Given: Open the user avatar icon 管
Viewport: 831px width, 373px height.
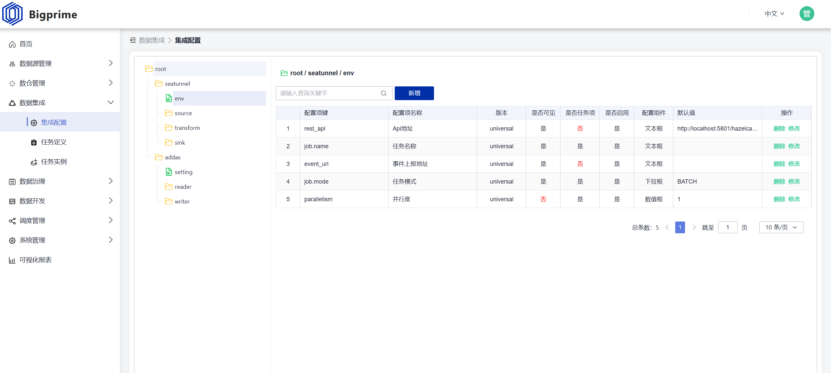Looking at the screenshot, I should click(806, 14).
